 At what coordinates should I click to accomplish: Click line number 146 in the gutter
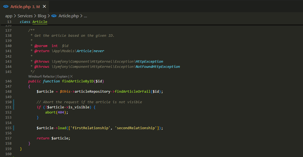8,81
